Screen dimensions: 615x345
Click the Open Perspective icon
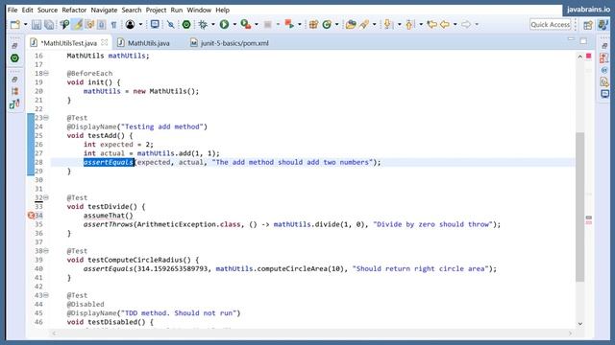[588, 25]
